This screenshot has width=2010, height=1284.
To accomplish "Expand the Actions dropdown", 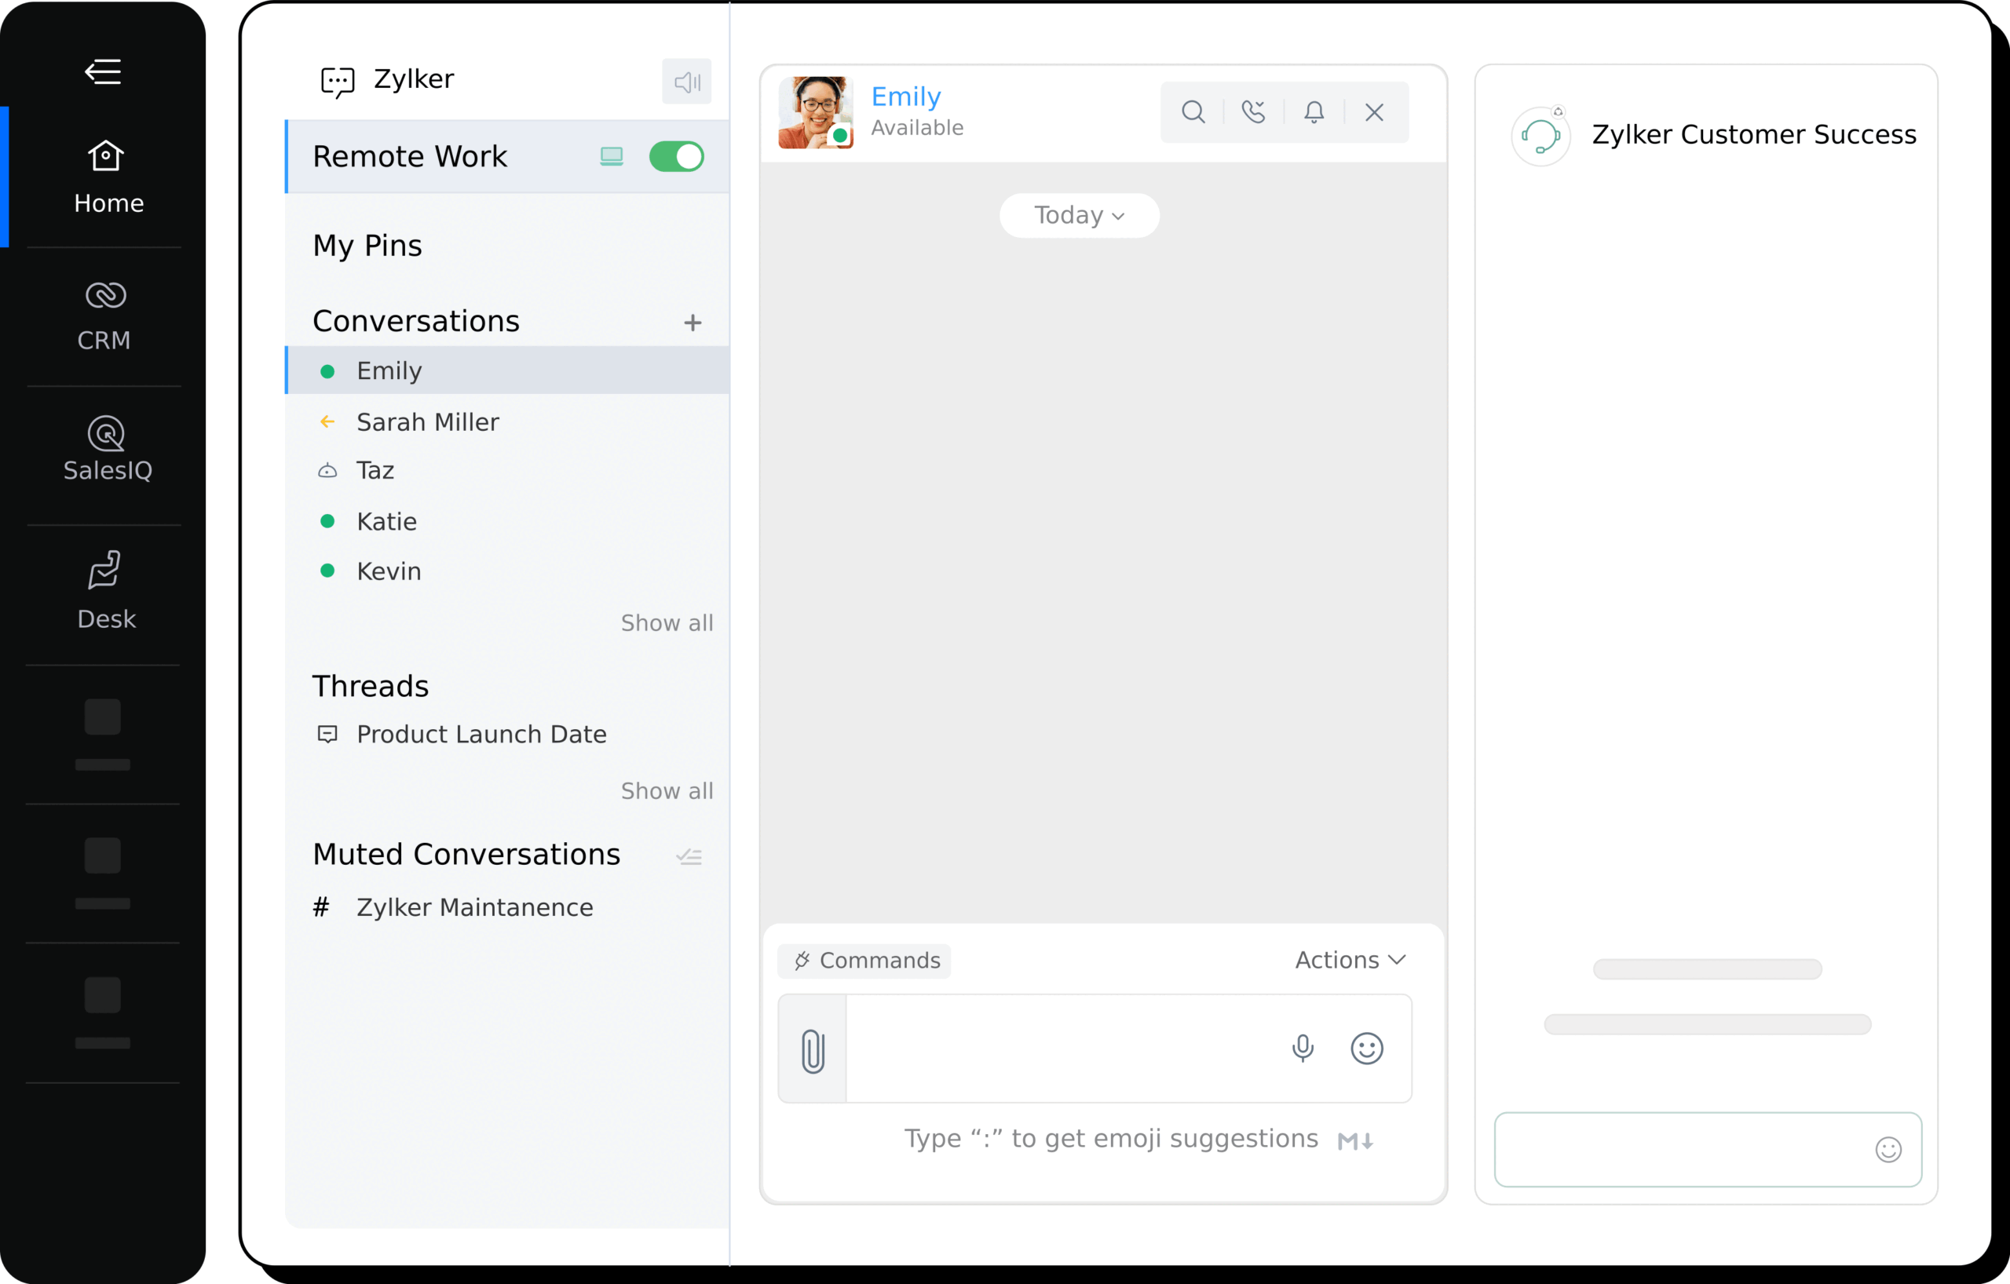I will click(x=1350, y=961).
